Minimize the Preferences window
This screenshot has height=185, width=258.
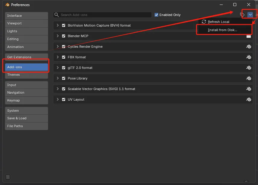(x=221, y=5)
